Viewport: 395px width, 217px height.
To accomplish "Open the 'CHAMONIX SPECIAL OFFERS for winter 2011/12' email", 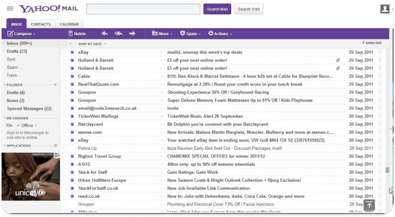I will point(216,156).
